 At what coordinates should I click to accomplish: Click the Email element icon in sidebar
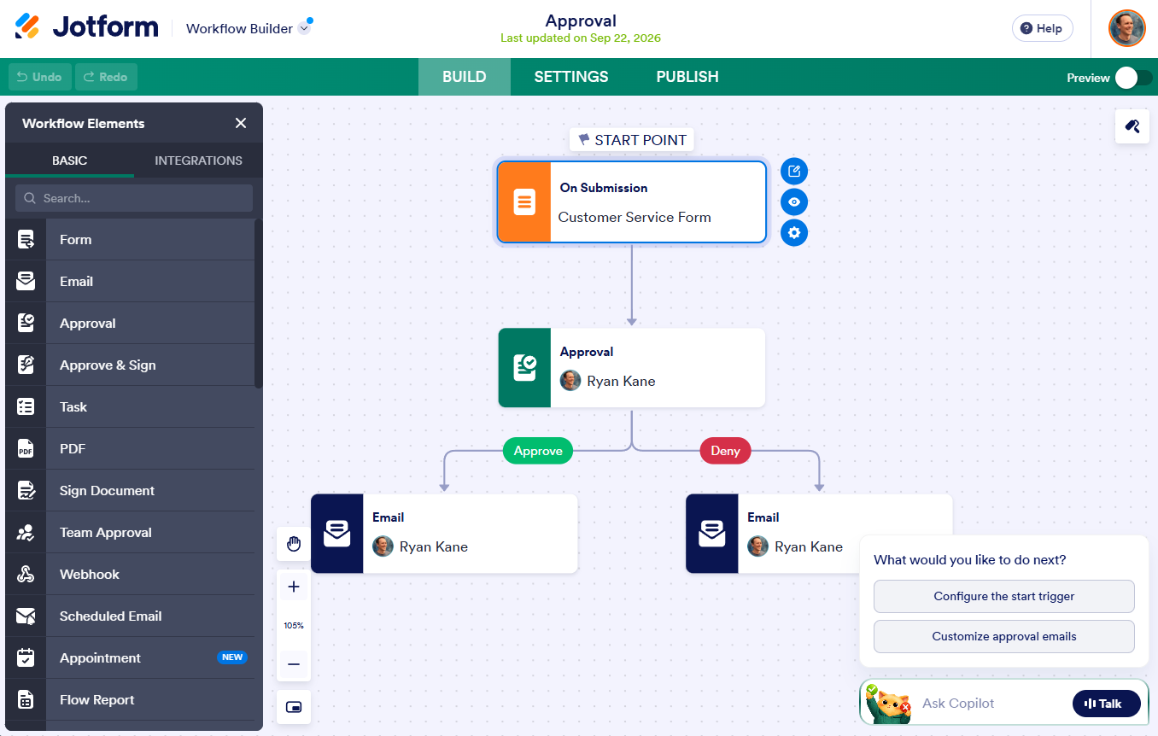point(26,282)
